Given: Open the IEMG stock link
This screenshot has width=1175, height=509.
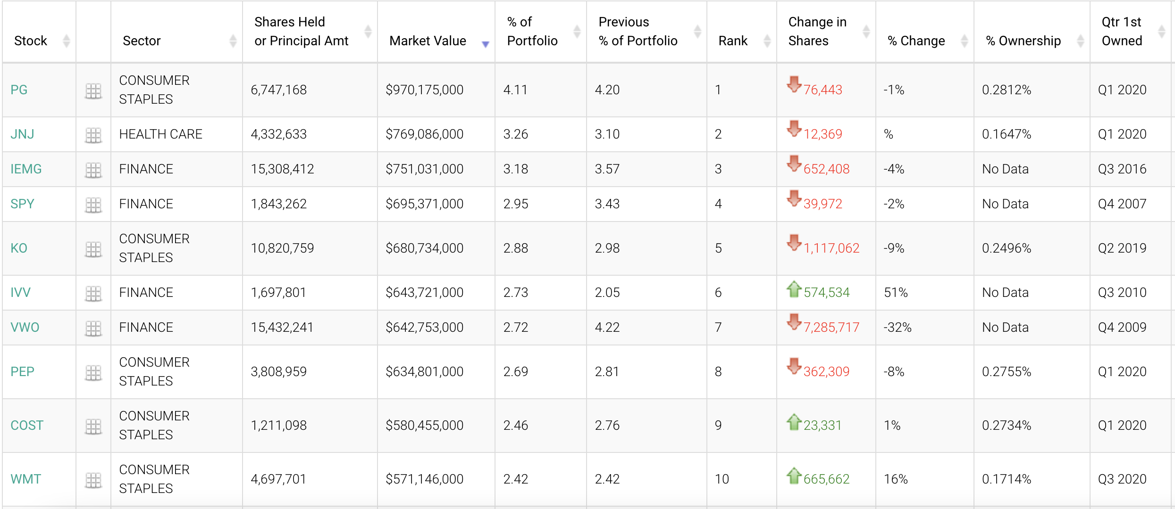Looking at the screenshot, I should coord(26,169).
